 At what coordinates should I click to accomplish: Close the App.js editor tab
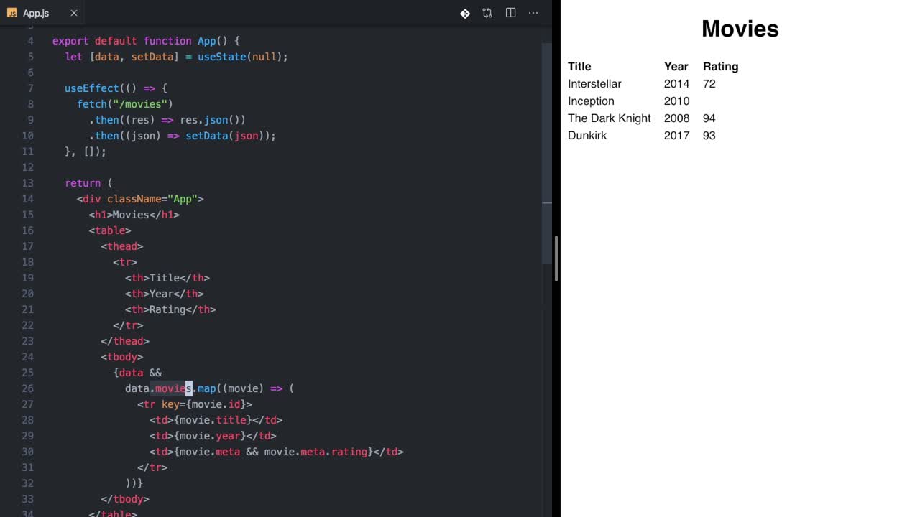click(x=73, y=13)
